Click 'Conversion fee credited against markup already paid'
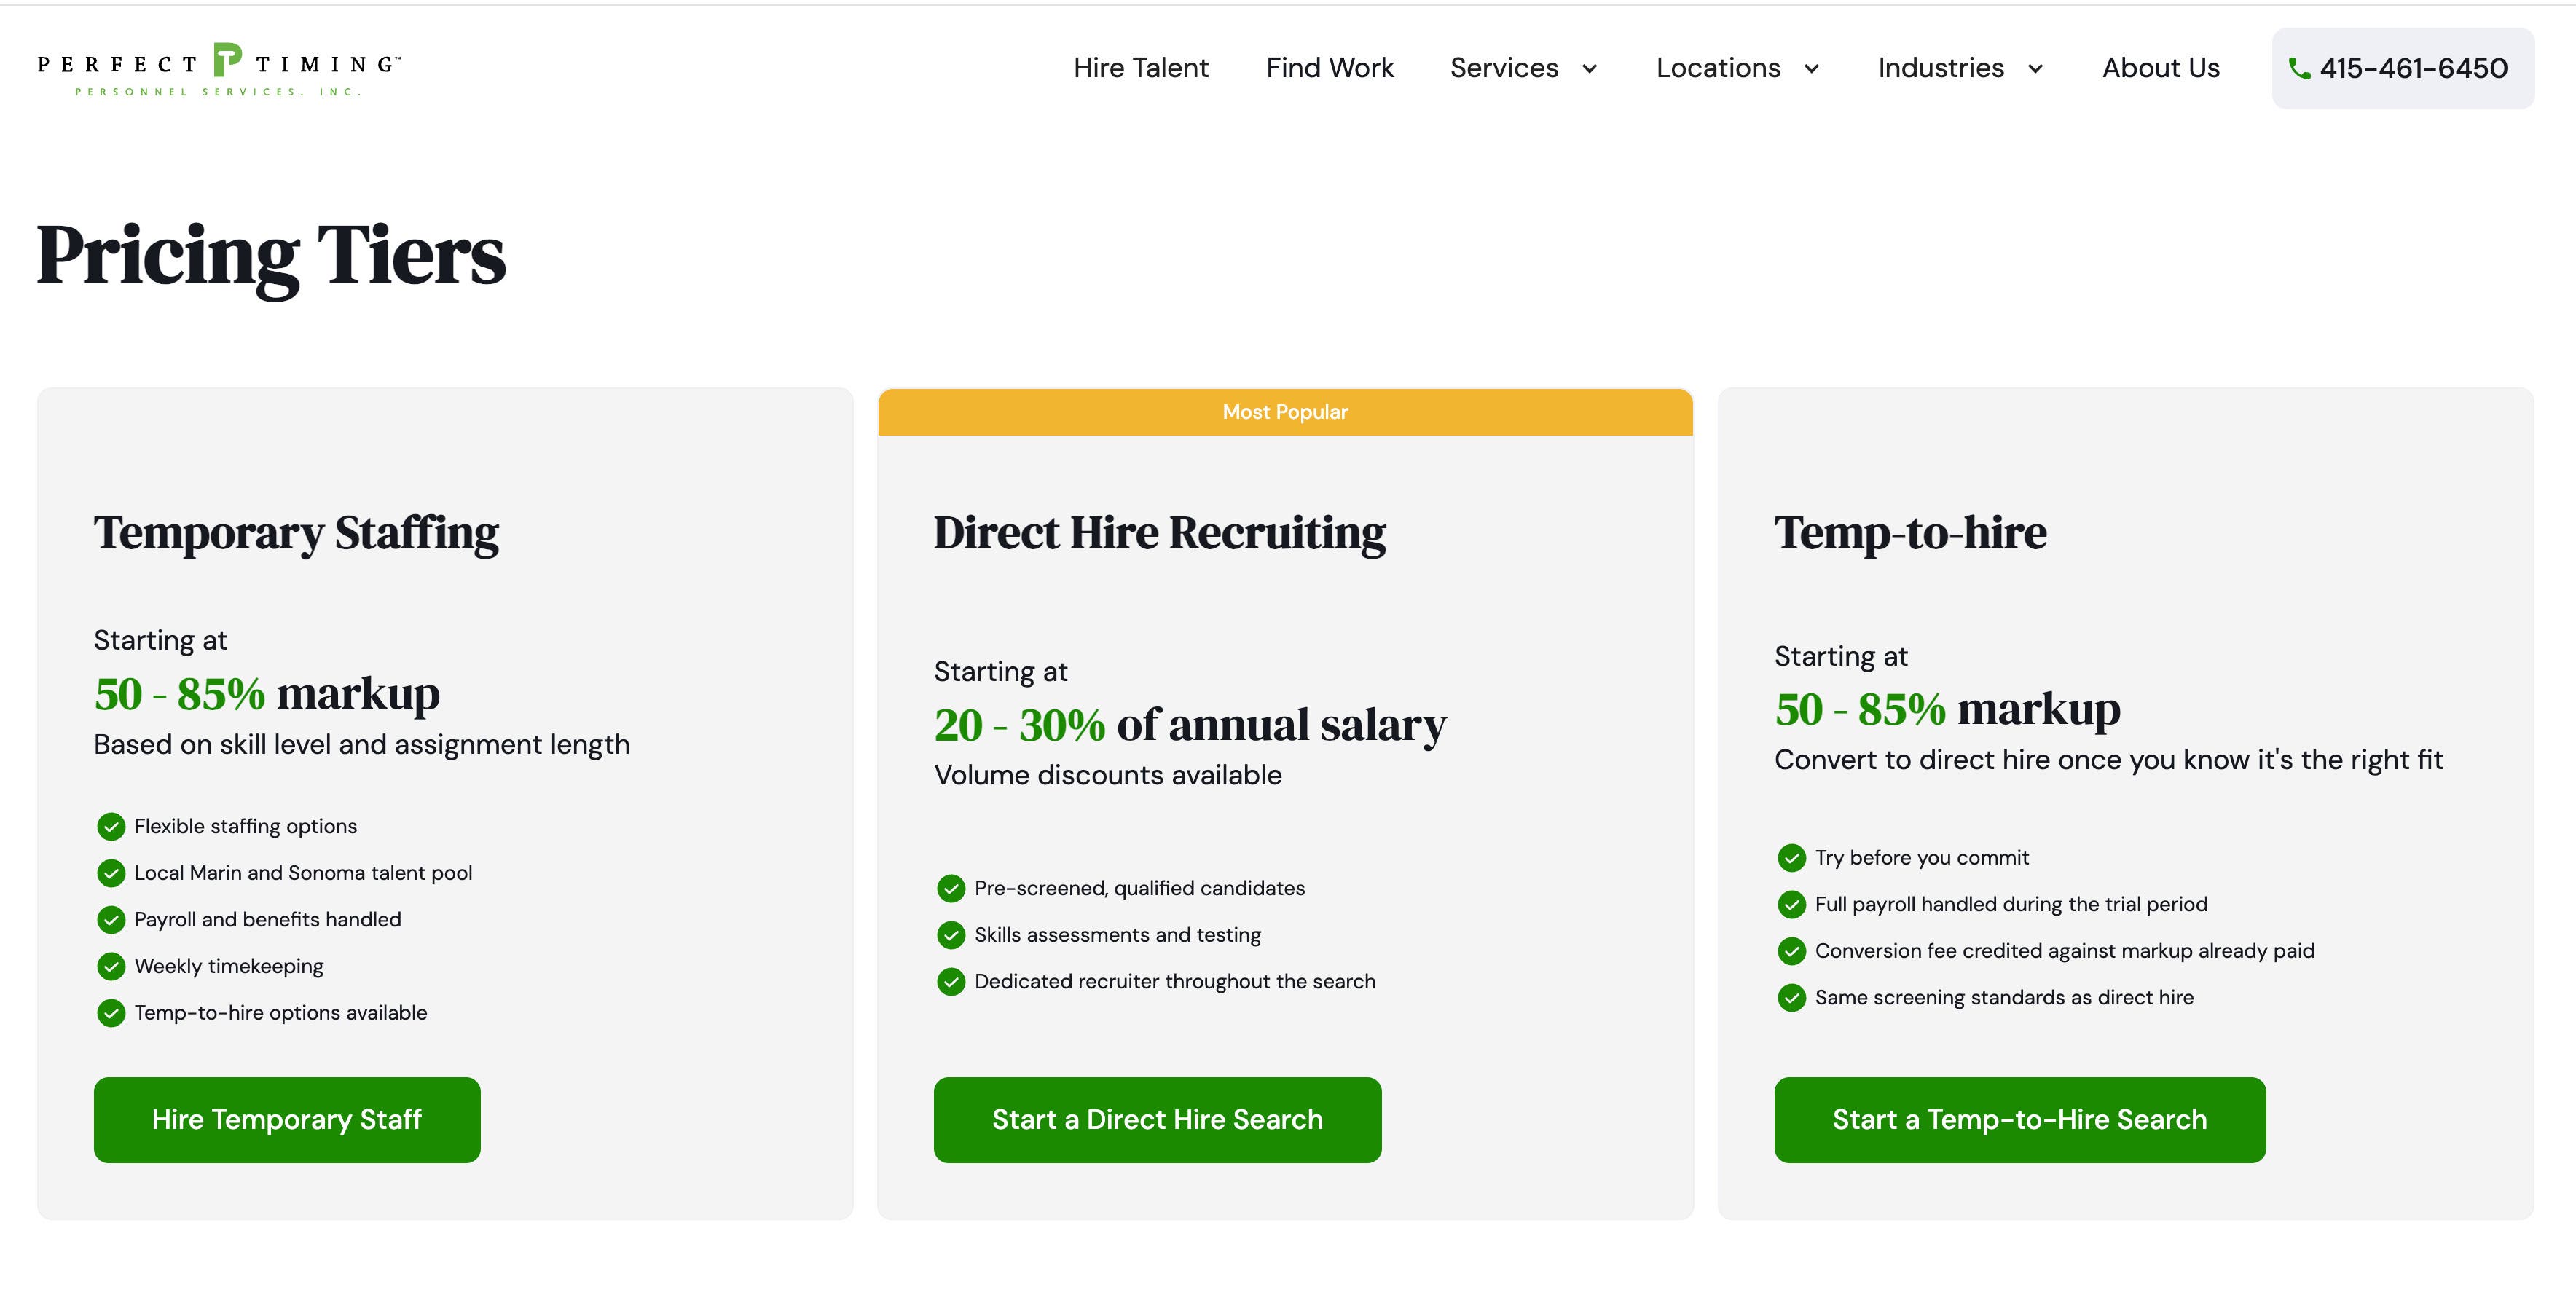Viewport: 2576px width, 1295px height. point(2065,951)
